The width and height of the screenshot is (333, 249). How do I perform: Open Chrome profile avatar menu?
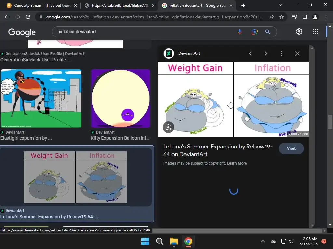click(x=315, y=17)
